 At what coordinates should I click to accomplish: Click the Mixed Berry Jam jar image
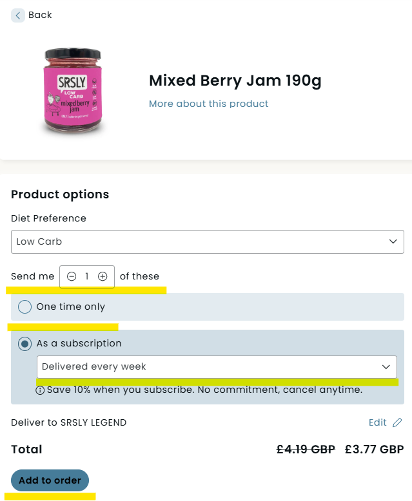click(x=73, y=91)
